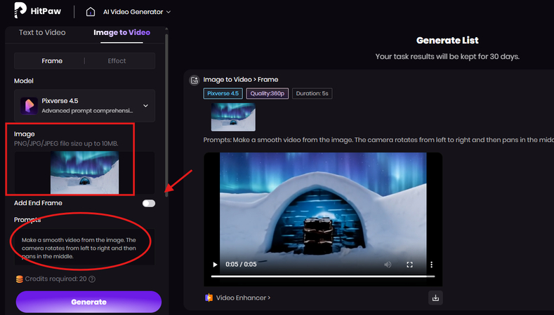Play the generated igloo video

click(x=215, y=265)
